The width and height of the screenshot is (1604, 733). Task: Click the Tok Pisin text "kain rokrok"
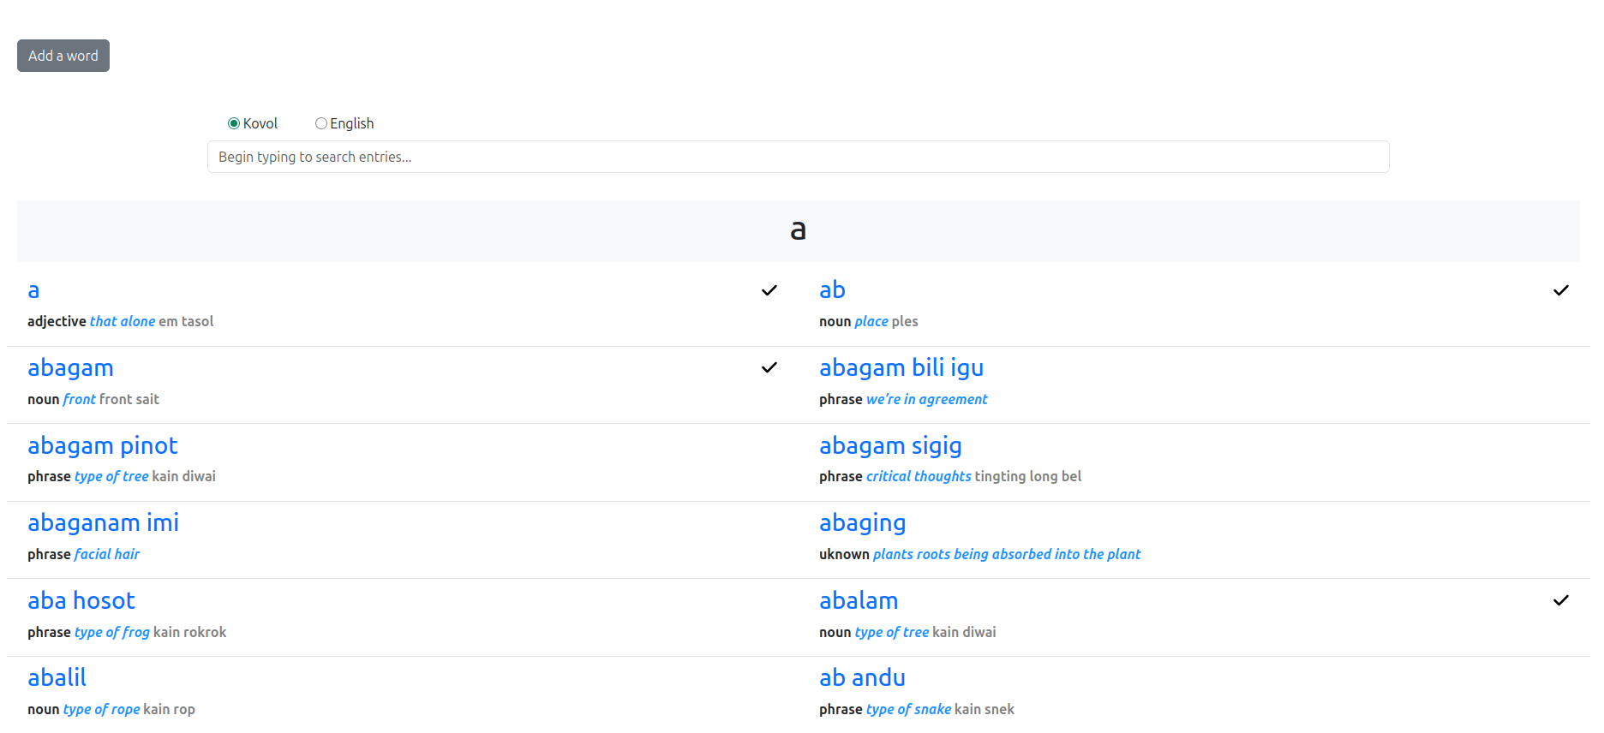(x=190, y=632)
